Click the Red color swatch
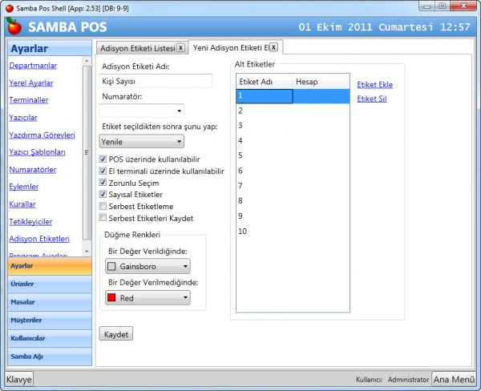The width and height of the screenshot is (481, 391). point(111,297)
